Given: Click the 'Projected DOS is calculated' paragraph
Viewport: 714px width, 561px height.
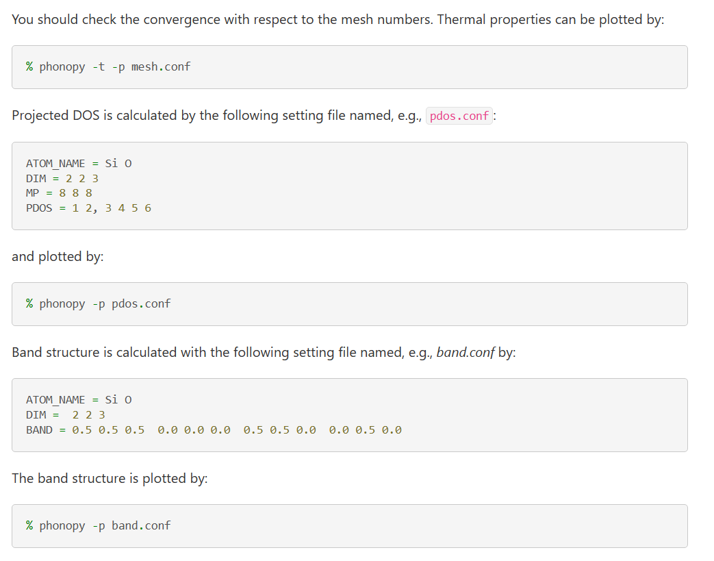Looking at the screenshot, I should [254, 116].
